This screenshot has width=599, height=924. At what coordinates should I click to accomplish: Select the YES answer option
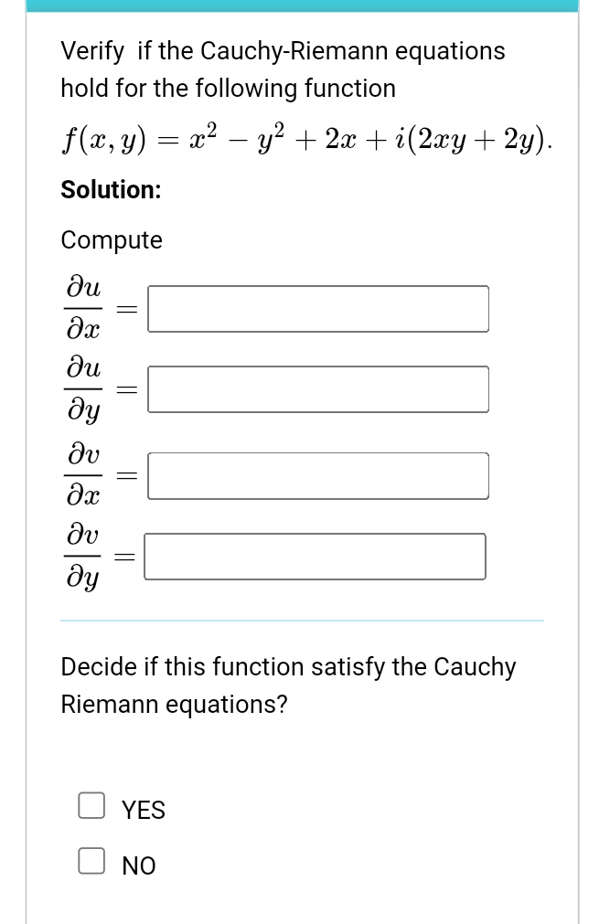tap(91, 805)
